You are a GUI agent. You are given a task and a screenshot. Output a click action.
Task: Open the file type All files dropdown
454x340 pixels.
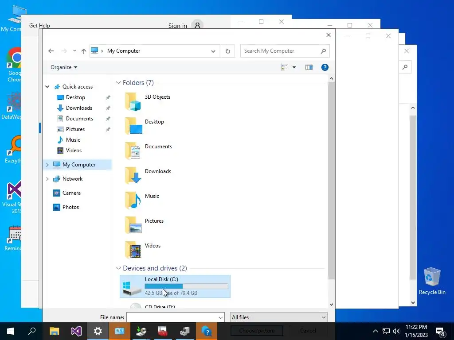pyautogui.click(x=278, y=317)
